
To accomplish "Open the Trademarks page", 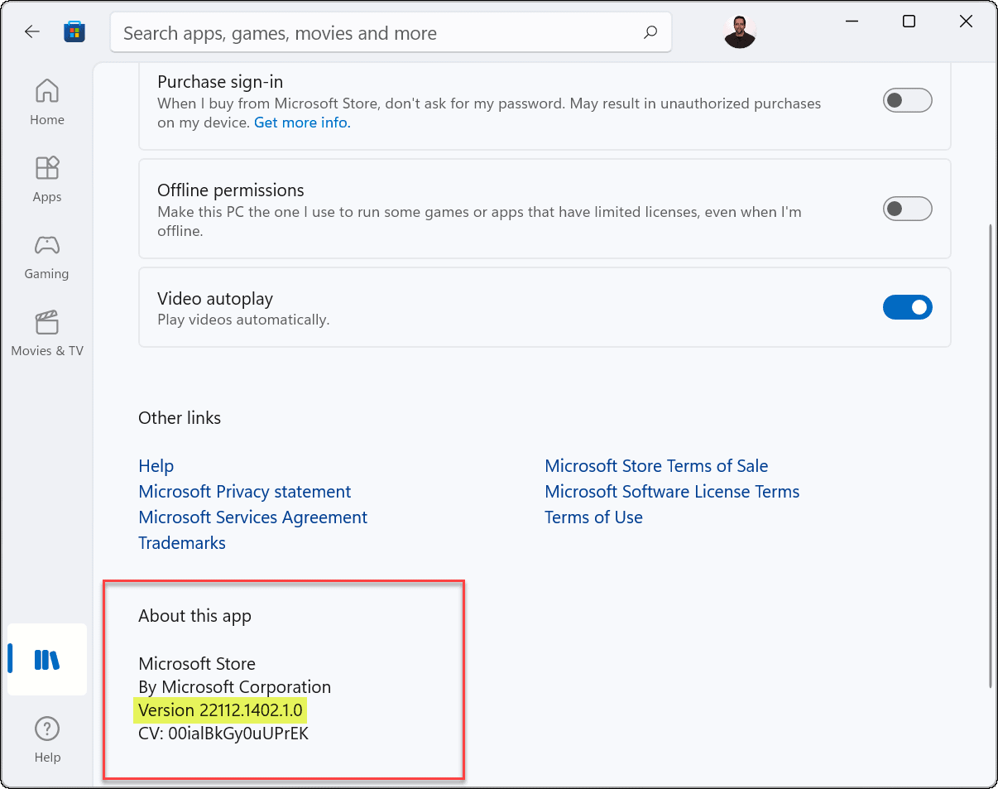I will (181, 542).
